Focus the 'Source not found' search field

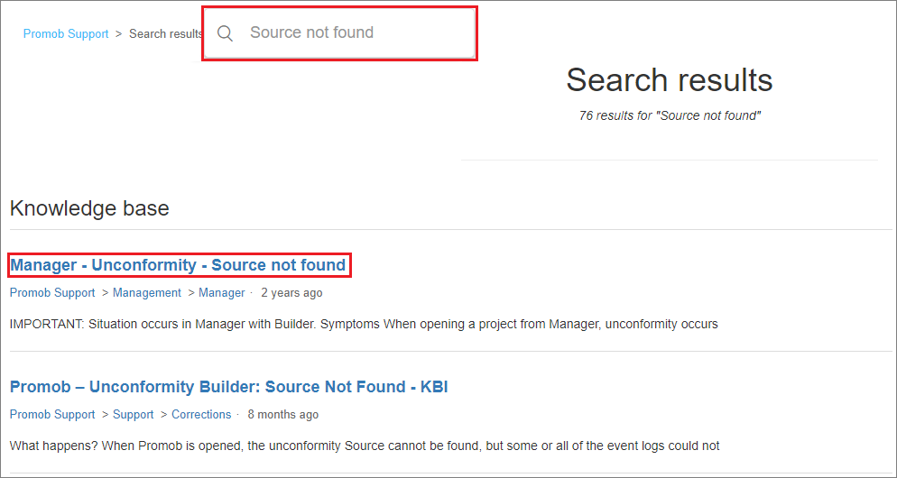(339, 33)
